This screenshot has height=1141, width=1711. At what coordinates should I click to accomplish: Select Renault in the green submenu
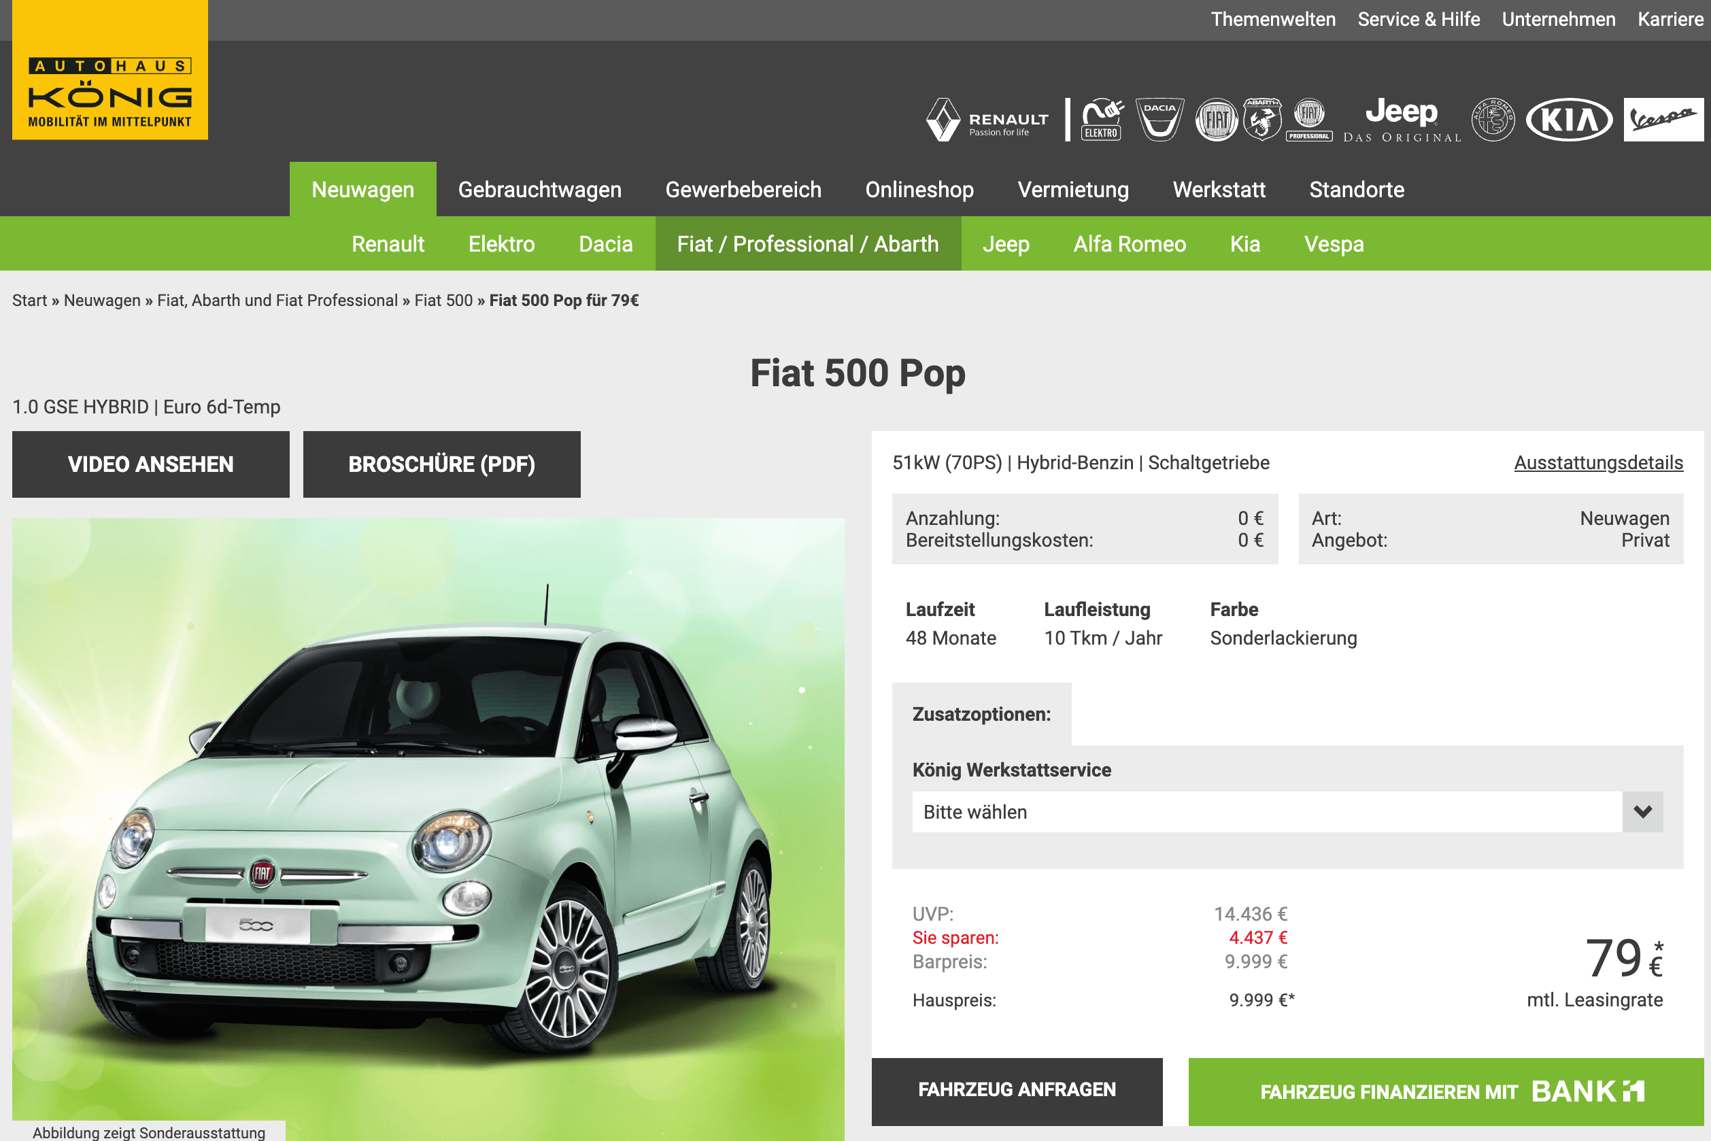(x=388, y=244)
